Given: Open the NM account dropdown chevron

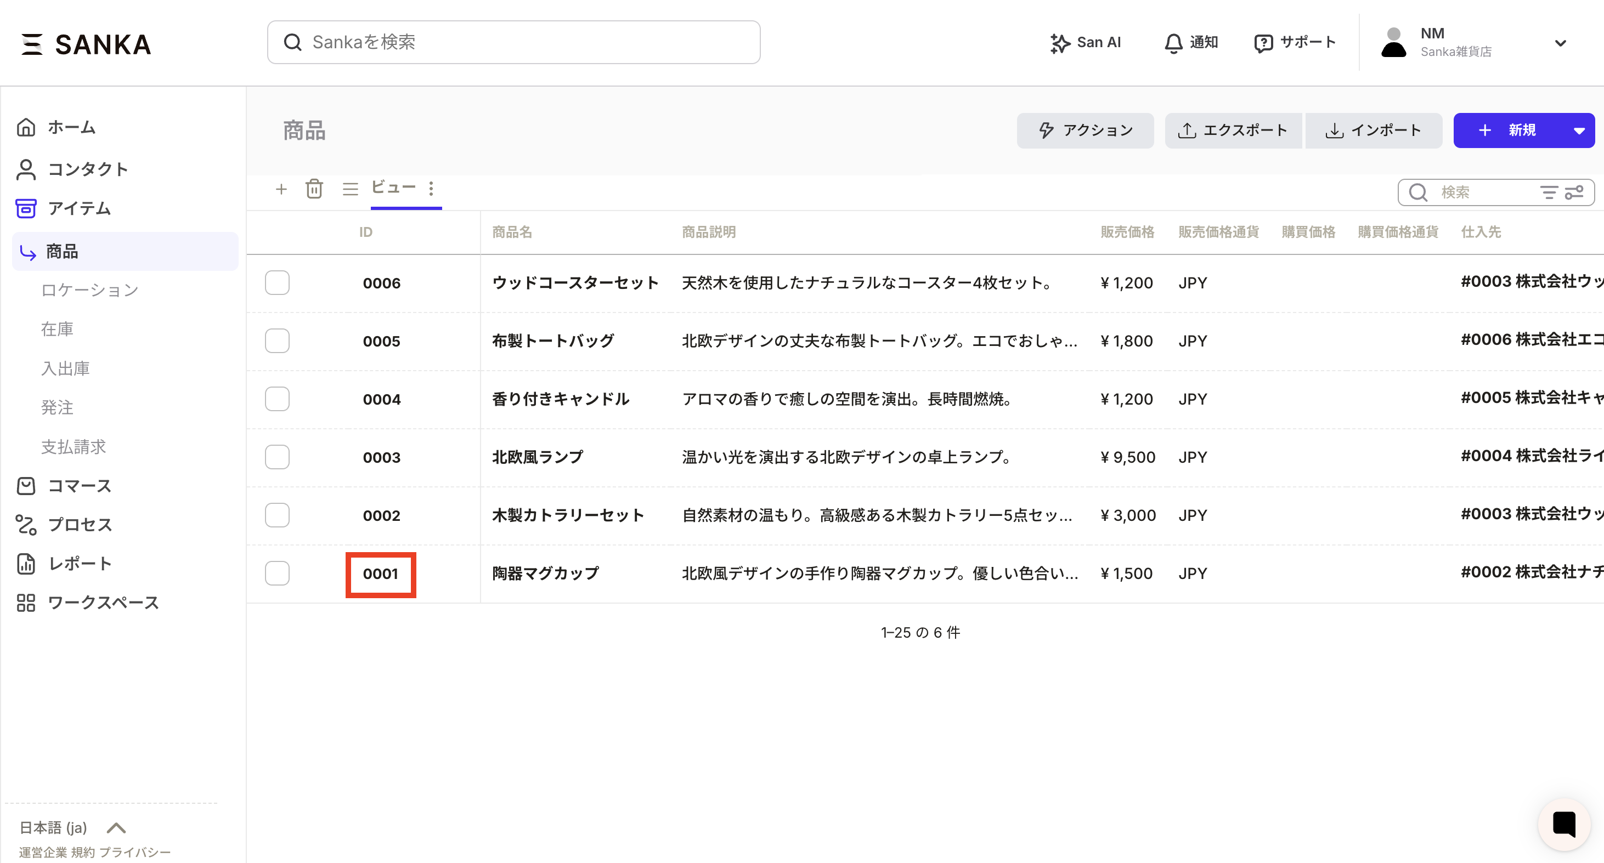Looking at the screenshot, I should click(1560, 43).
